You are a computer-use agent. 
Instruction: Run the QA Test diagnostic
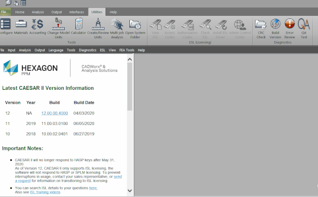304,29
